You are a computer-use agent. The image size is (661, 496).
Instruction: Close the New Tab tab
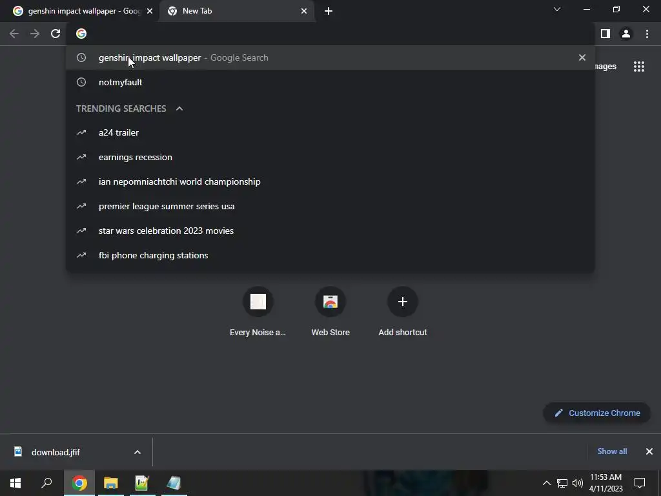[x=304, y=11]
